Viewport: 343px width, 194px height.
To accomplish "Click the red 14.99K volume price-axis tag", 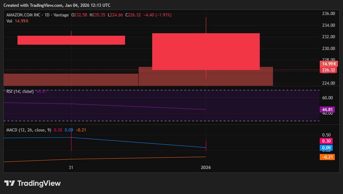I will tap(329, 64).
